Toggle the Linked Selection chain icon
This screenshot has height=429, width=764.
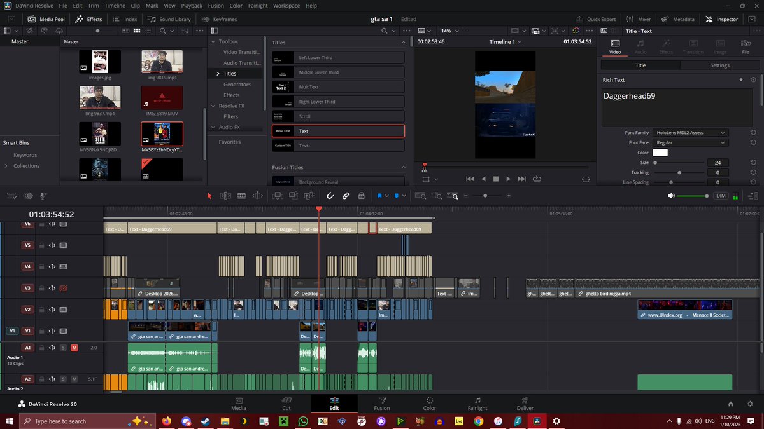tap(346, 196)
